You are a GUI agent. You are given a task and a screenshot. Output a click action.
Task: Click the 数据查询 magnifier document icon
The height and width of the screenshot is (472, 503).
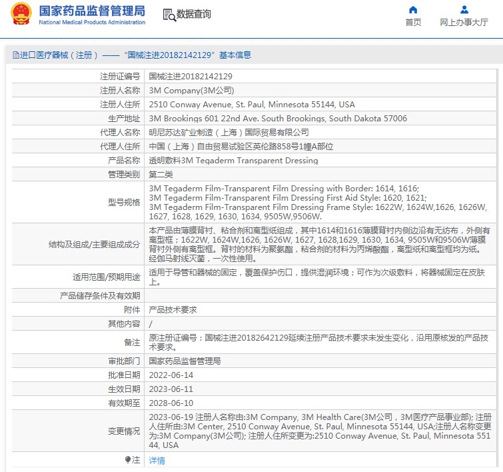click(x=169, y=14)
